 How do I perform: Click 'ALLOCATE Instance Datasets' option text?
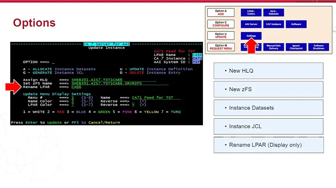[64, 69]
